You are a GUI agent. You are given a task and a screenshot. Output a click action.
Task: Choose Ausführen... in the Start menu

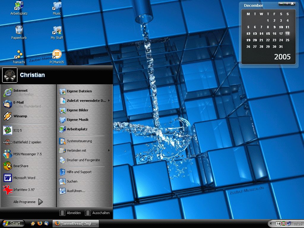pyautogui.click(x=76, y=191)
